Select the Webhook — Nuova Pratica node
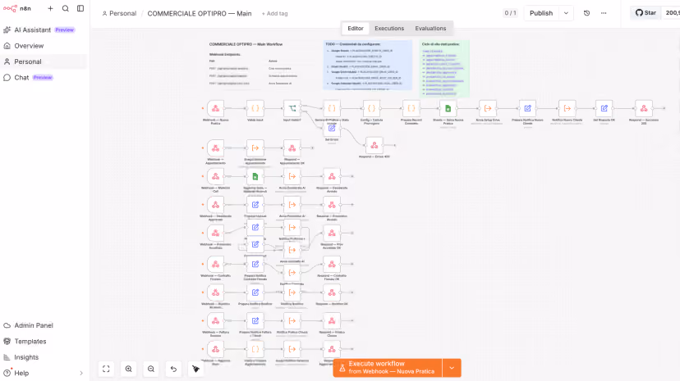680x381 pixels. click(215, 108)
